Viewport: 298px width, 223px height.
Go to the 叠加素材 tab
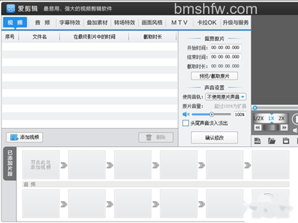point(97,23)
